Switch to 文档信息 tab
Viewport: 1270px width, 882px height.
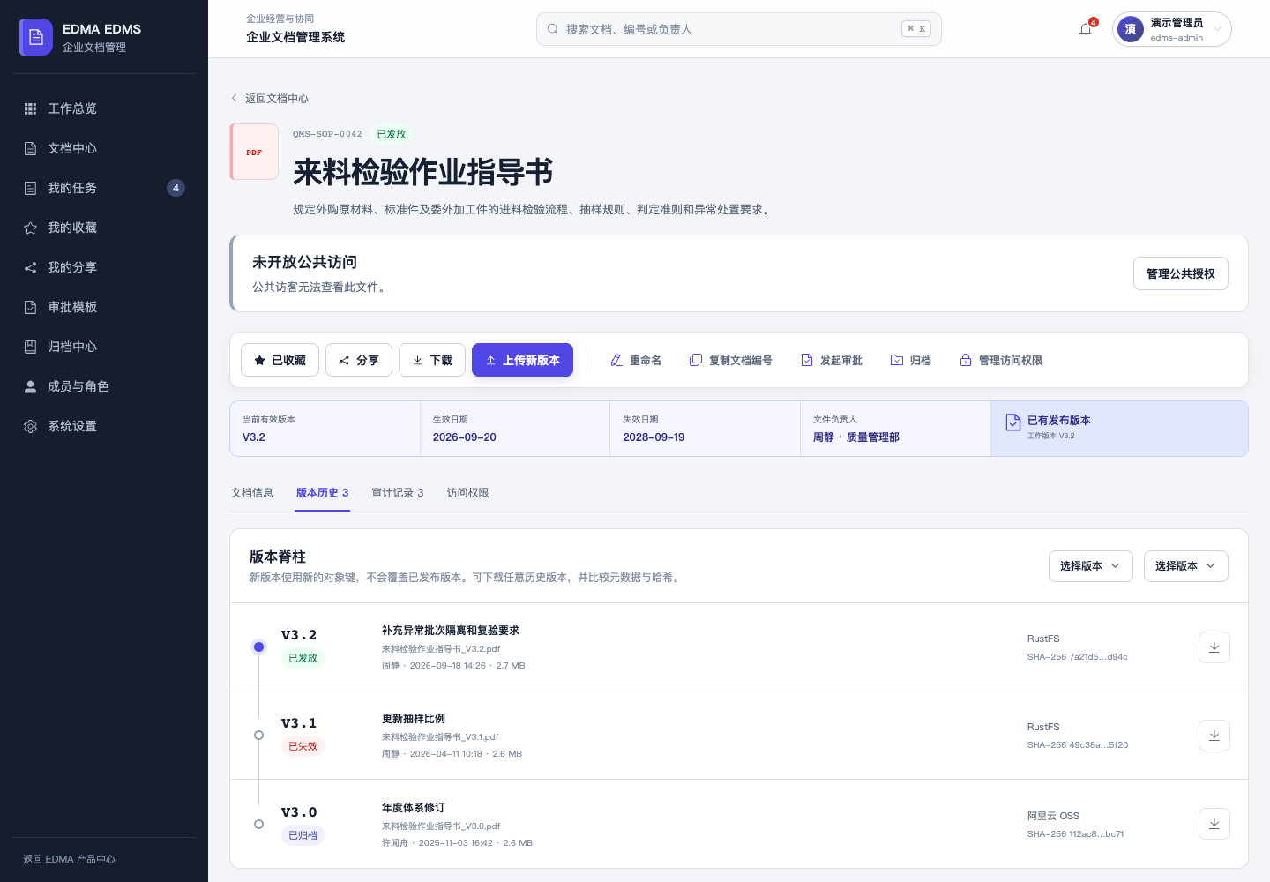252,493
